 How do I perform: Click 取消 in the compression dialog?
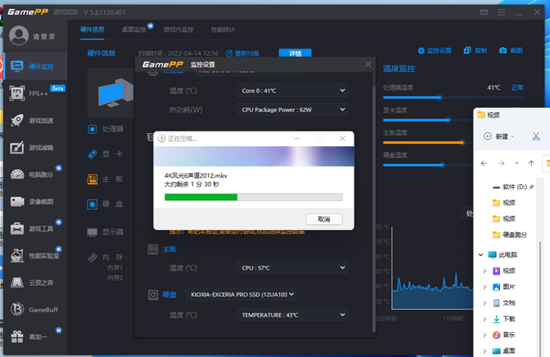[x=324, y=219]
